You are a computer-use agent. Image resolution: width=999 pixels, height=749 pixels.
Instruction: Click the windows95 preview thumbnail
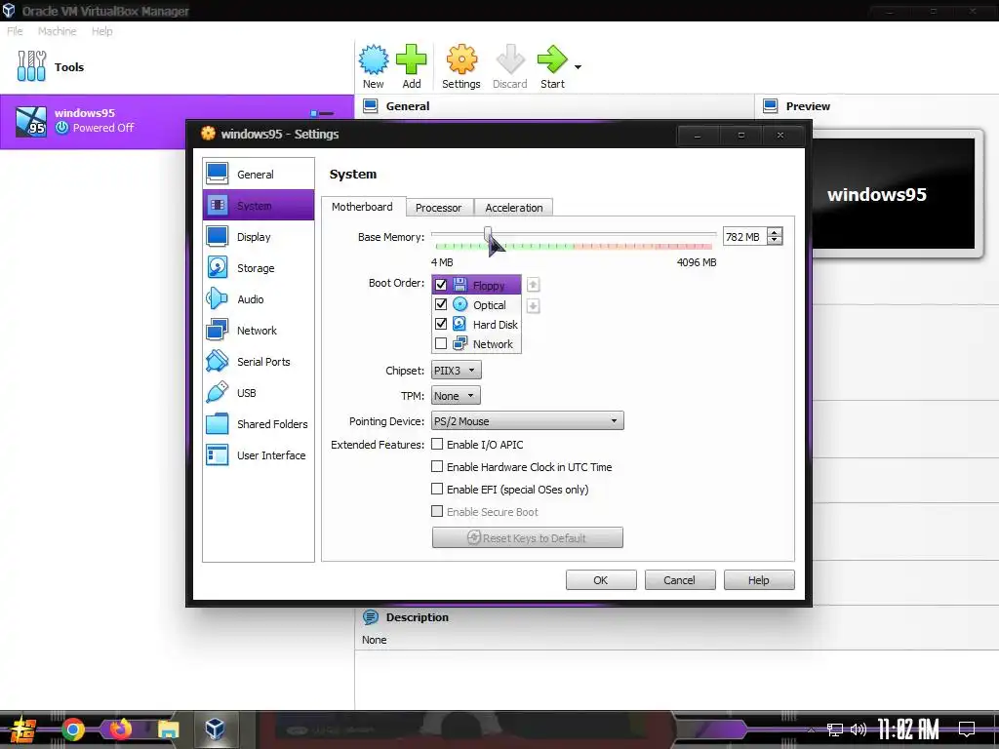[894, 194]
